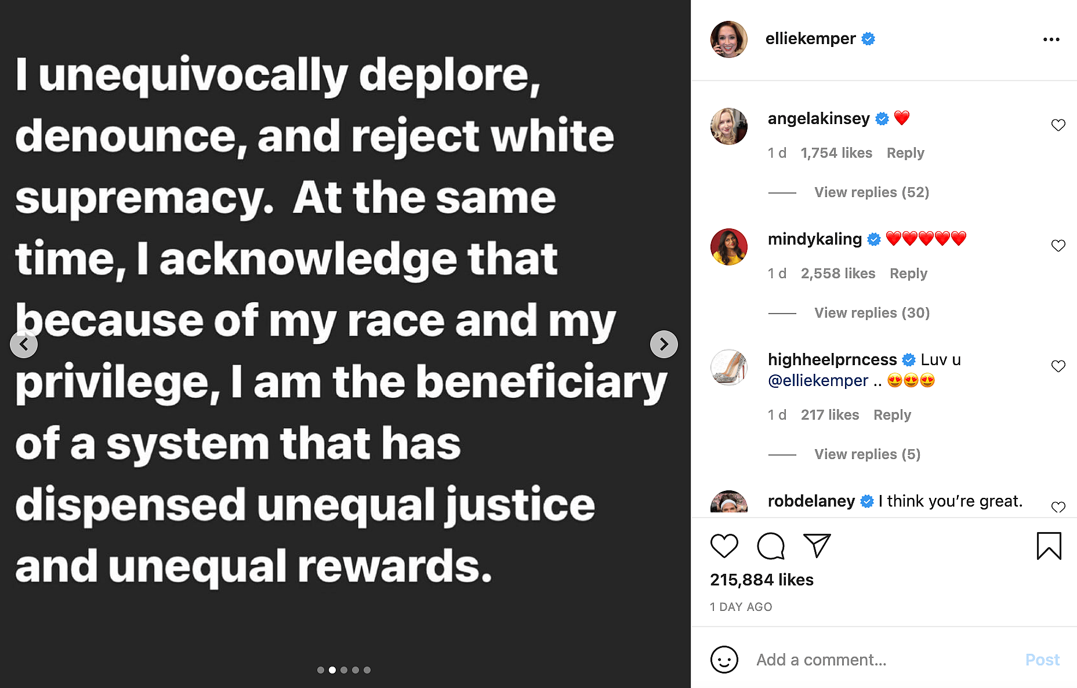
Task: Share post via paper plane icon
Action: (817, 545)
